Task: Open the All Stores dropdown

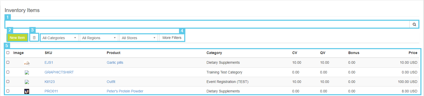Action: (x=139, y=38)
